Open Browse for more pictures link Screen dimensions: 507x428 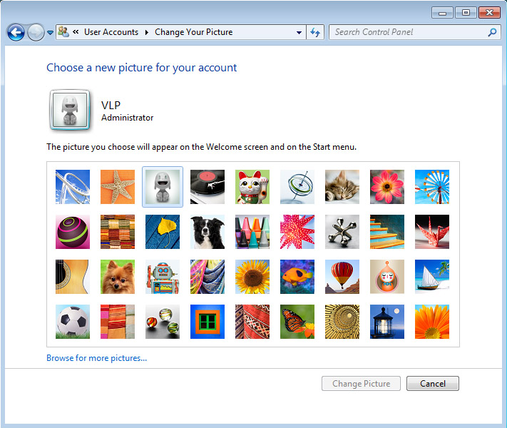(97, 358)
